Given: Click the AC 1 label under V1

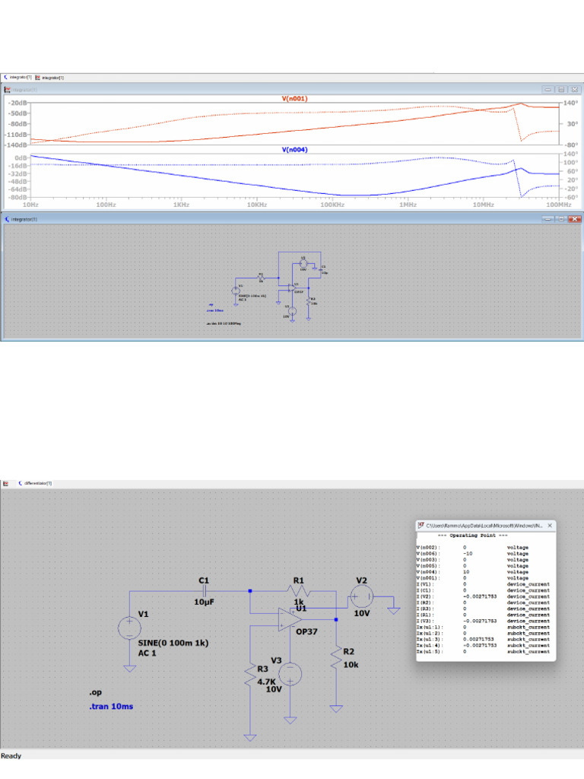Looking at the screenshot, I should [147, 653].
